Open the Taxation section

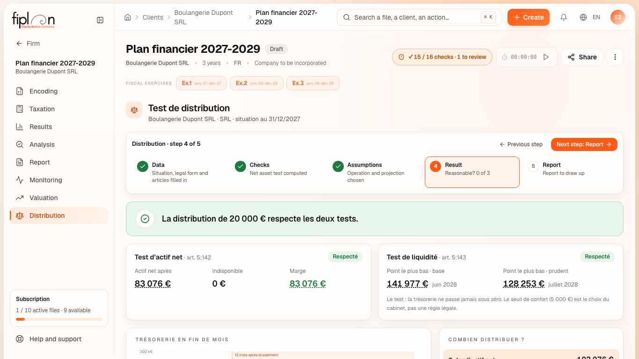point(59,109)
